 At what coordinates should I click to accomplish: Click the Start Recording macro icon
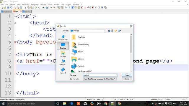click(92, 8)
